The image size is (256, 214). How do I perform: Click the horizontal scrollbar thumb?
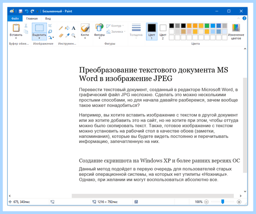(x=153, y=196)
